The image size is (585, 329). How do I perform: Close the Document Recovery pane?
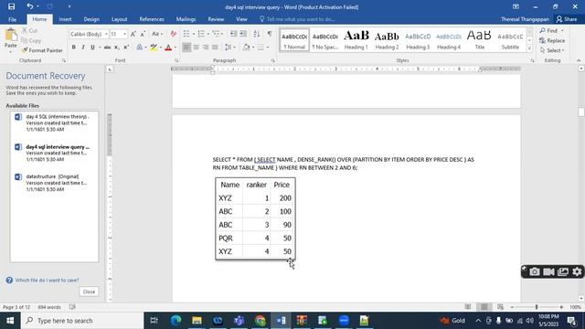tap(89, 292)
